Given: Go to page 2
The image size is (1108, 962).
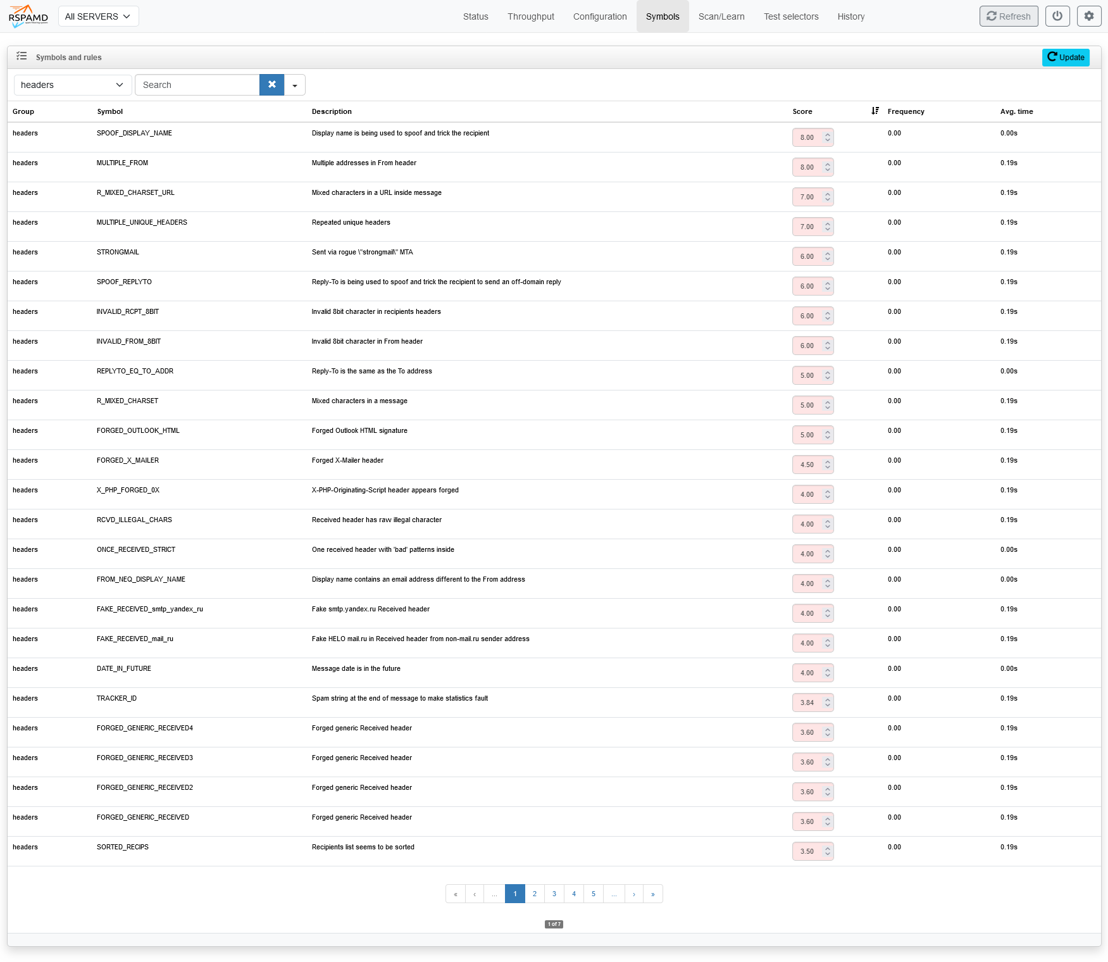Looking at the screenshot, I should click(x=535, y=894).
